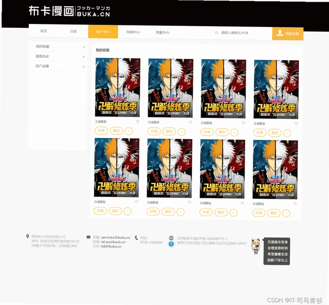Click the plus tag button on the bottom row's fourth card
The width and height of the screenshot is (329, 305).
point(286,213)
